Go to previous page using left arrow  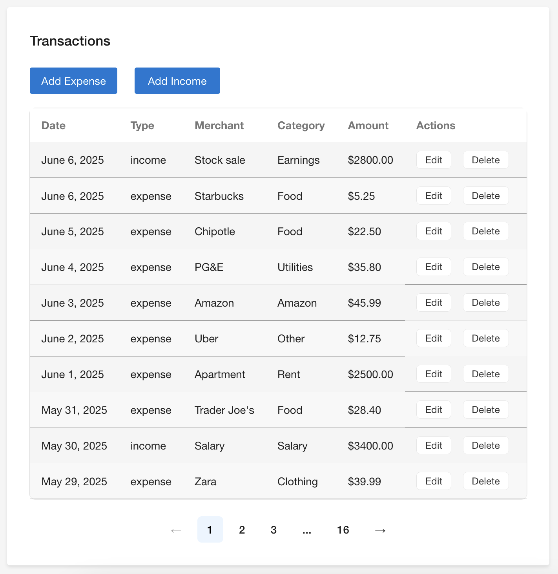[176, 530]
